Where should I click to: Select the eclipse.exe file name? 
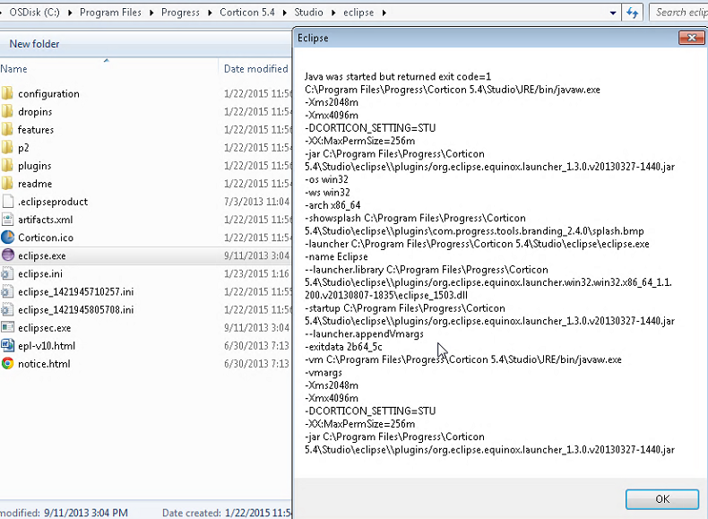[x=42, y=256]
